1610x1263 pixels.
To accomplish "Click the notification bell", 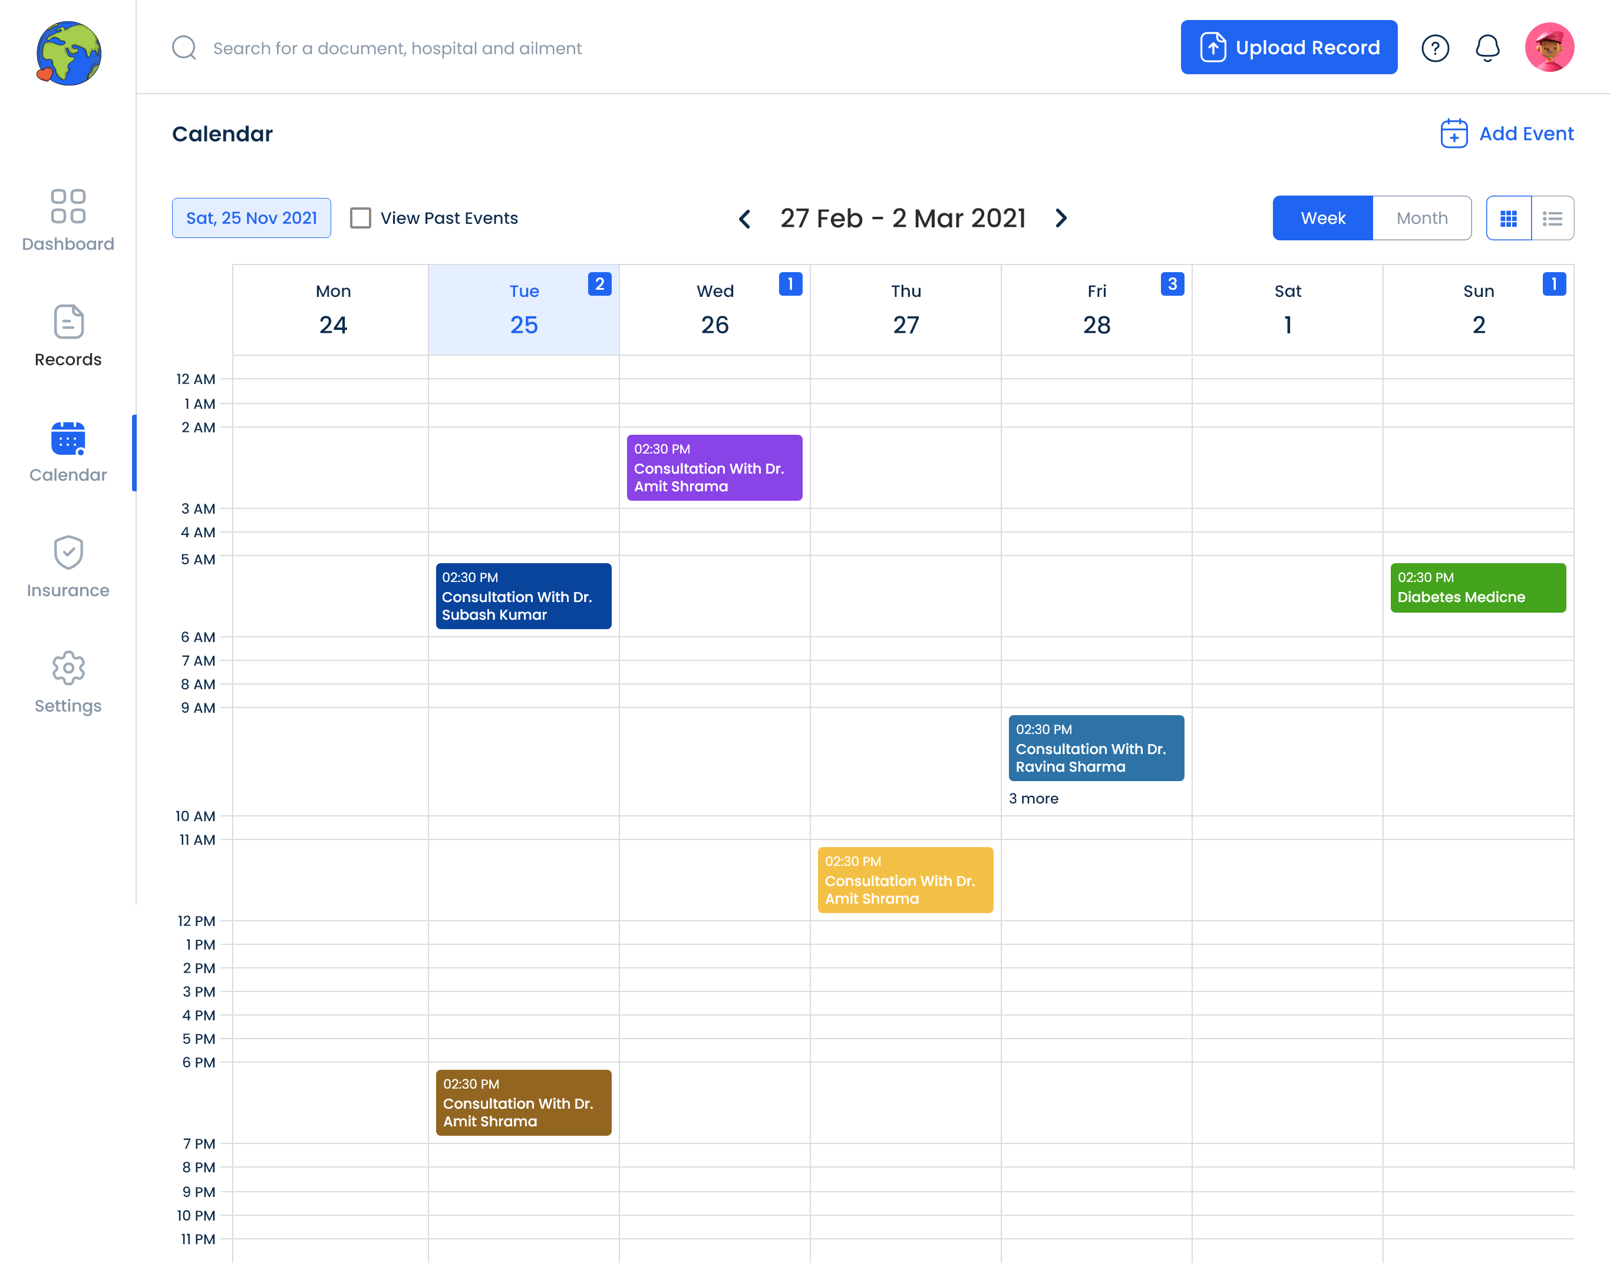I will (x=1488, y=47).
